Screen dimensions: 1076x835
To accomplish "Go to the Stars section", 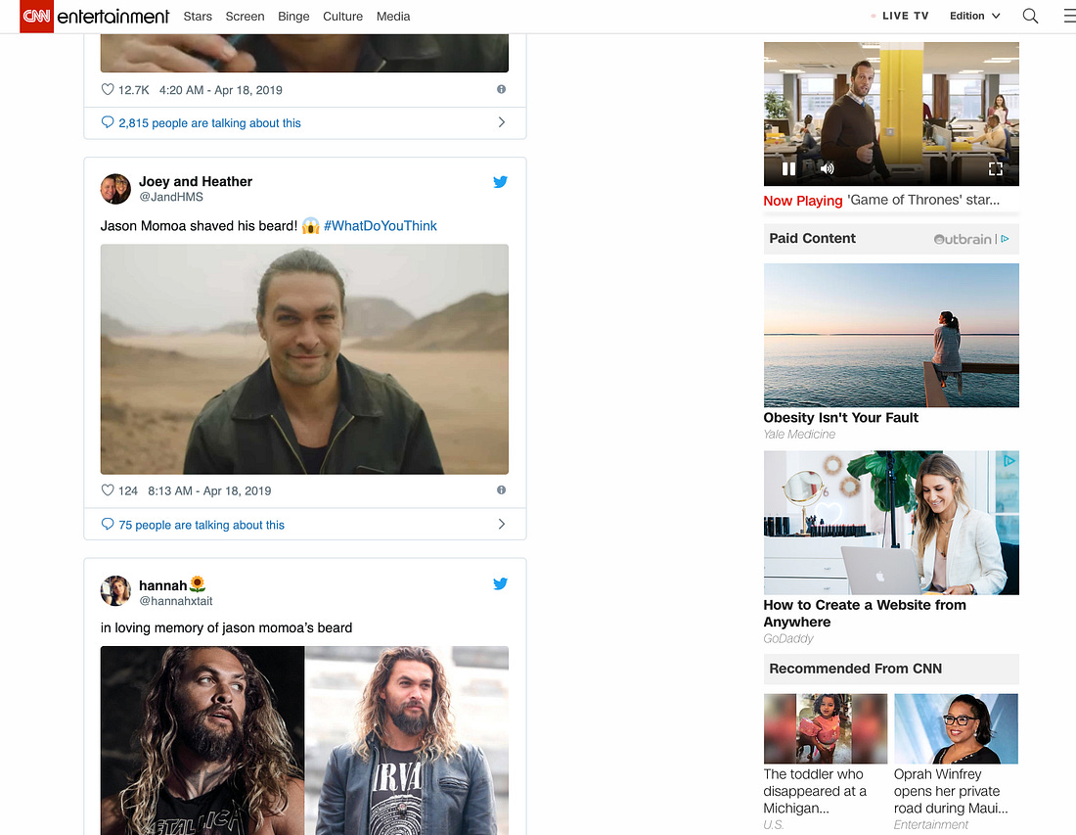I will [x=198, y=17].
